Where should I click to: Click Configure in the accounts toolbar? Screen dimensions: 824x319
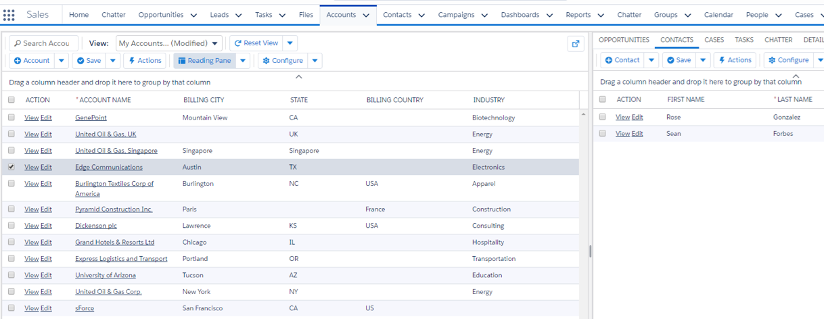283,60
